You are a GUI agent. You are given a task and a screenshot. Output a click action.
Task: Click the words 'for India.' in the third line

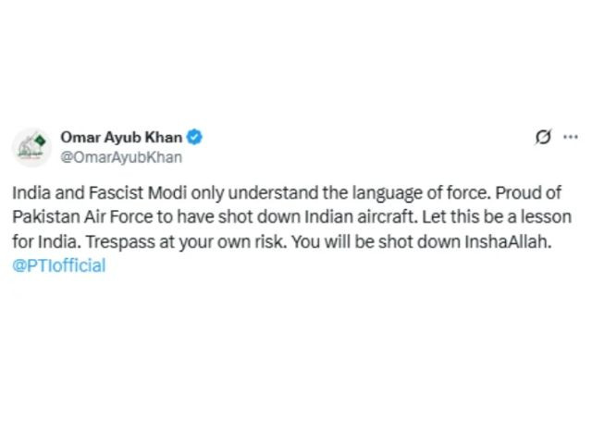[x=47, y=241]
